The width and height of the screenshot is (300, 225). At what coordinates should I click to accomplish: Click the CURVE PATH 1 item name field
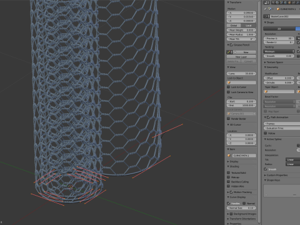pos(244,156)
